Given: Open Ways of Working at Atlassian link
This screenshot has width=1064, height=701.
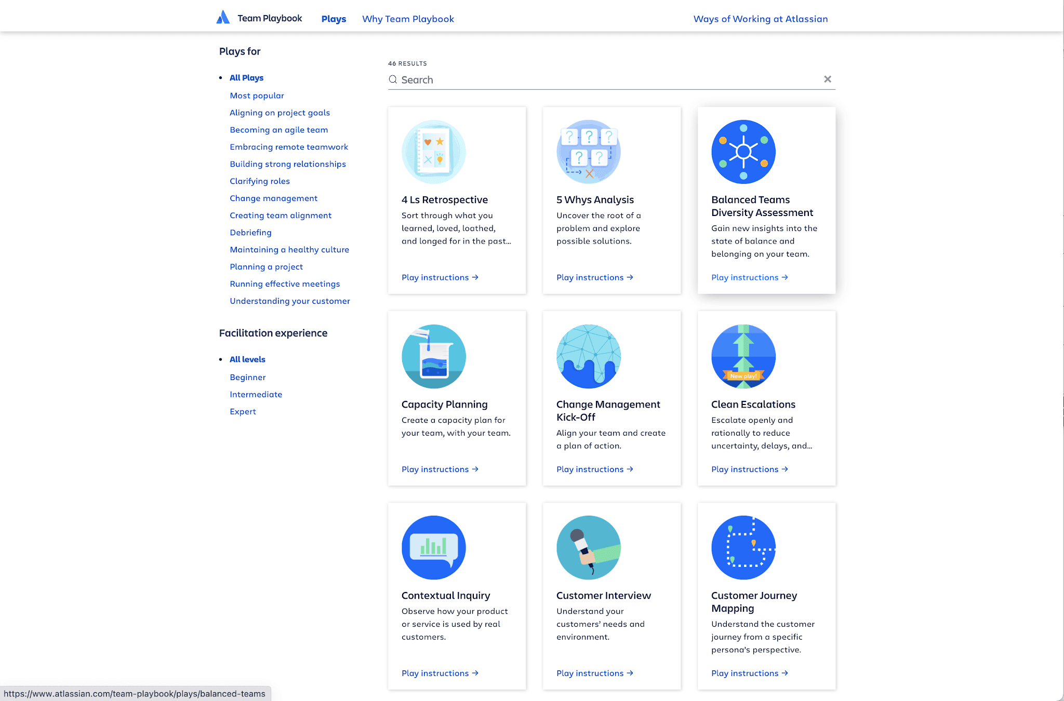Looking at the screenshot, I should click(760, 19).
